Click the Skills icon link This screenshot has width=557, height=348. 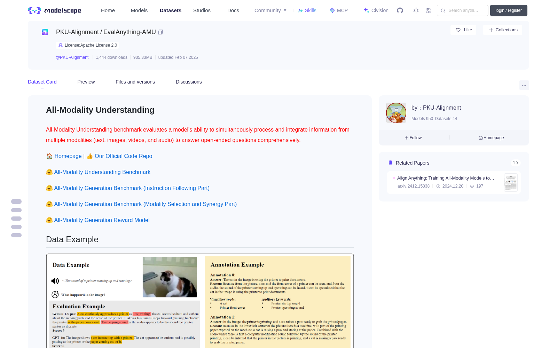coord(307,10)
